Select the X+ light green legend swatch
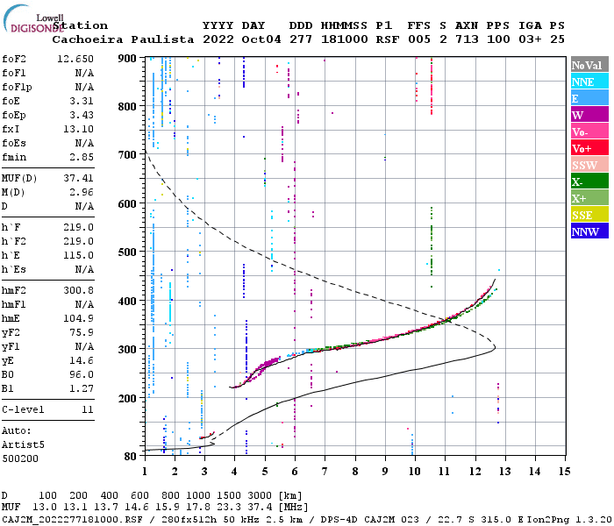This screenshot has height=526, width=614. [589, 197]
